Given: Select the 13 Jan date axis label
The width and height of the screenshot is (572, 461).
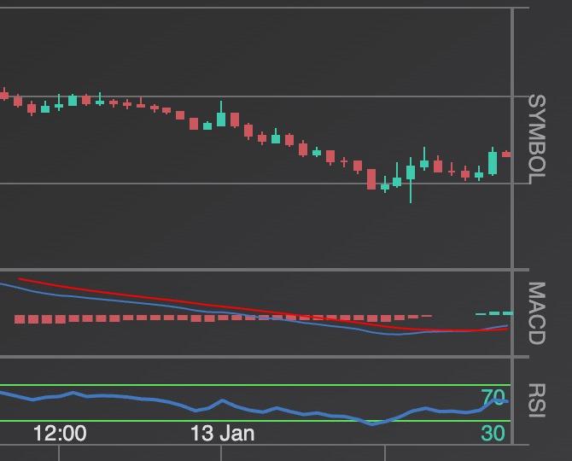Looking at the screenshot, I should coord(222,433).
